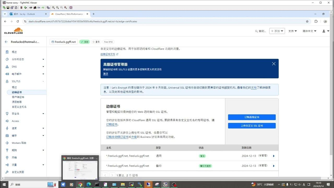Image resolution: width=334 pixels, height=188 pixels.
Task: Refresh the screen via TightVNC toolbar
Action: click(25, 8)
